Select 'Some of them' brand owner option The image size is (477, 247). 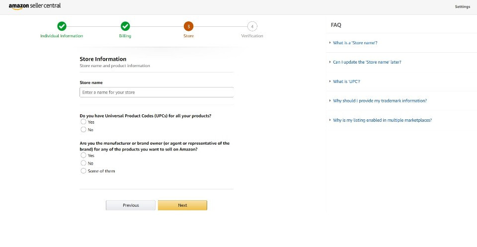tap(83, 171)
